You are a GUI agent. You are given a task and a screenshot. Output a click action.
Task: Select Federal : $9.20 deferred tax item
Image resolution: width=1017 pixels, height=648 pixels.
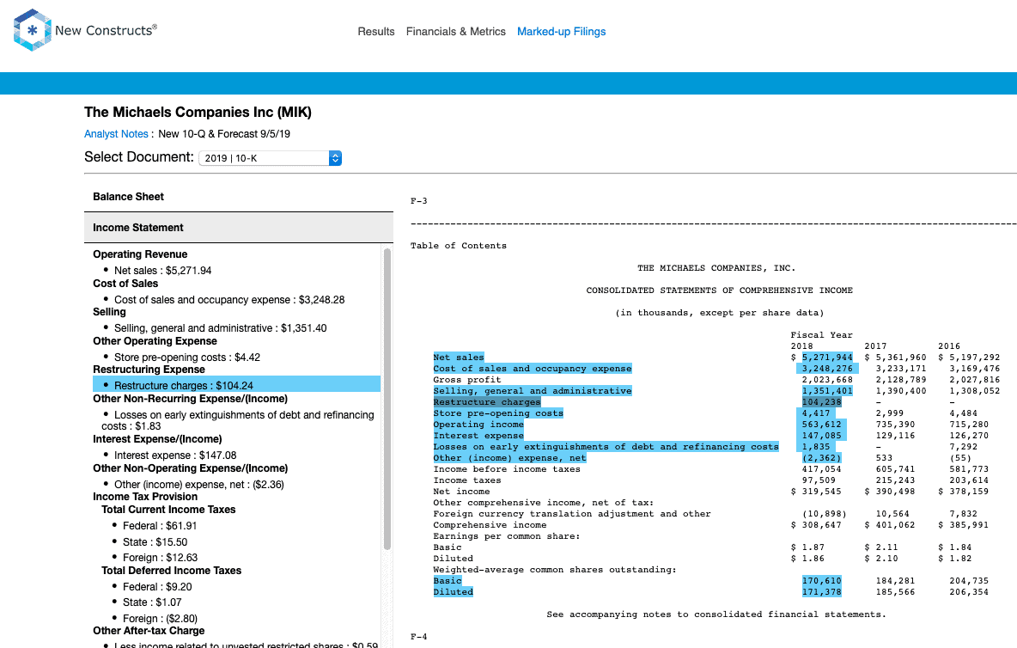pos(157,587)
